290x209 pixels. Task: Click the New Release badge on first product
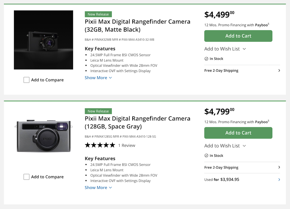click(x=98, y=14)
